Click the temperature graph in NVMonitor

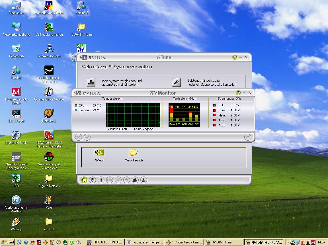point(133,115)
